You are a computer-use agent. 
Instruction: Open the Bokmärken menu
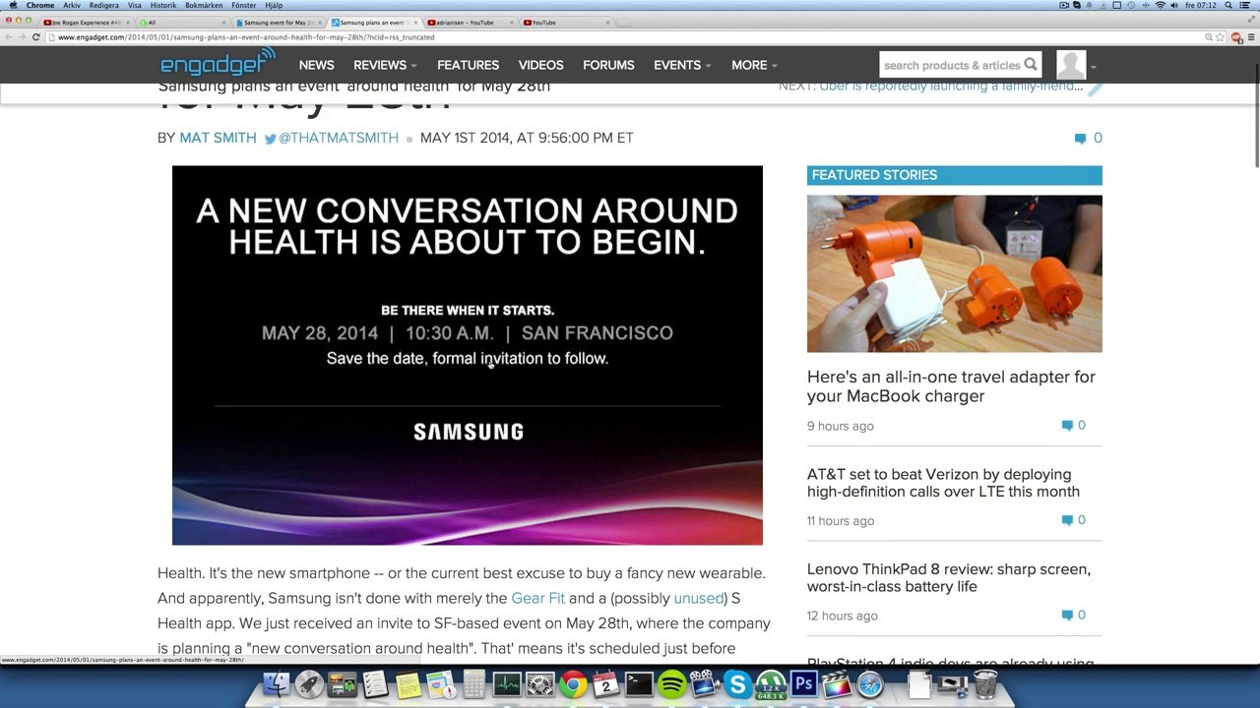point(204,5)
